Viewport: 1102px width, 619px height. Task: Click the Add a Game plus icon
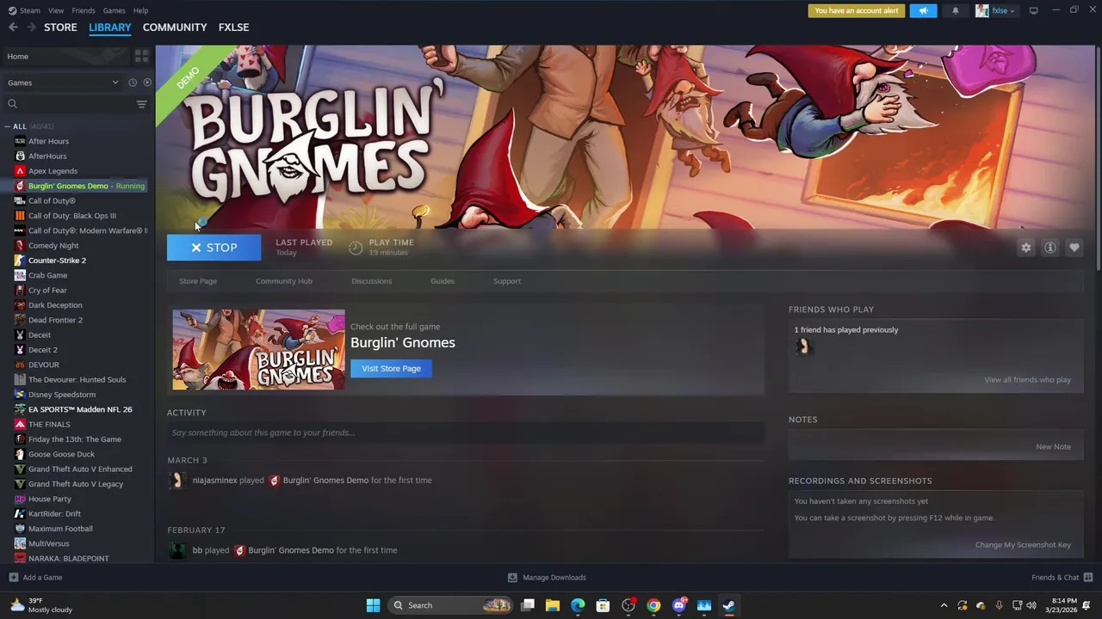13,578
